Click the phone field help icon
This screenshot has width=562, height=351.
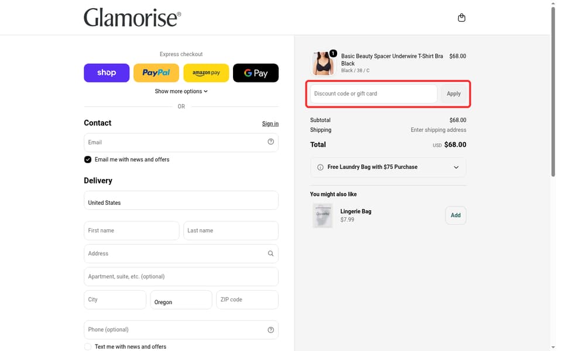click(270, 329)
